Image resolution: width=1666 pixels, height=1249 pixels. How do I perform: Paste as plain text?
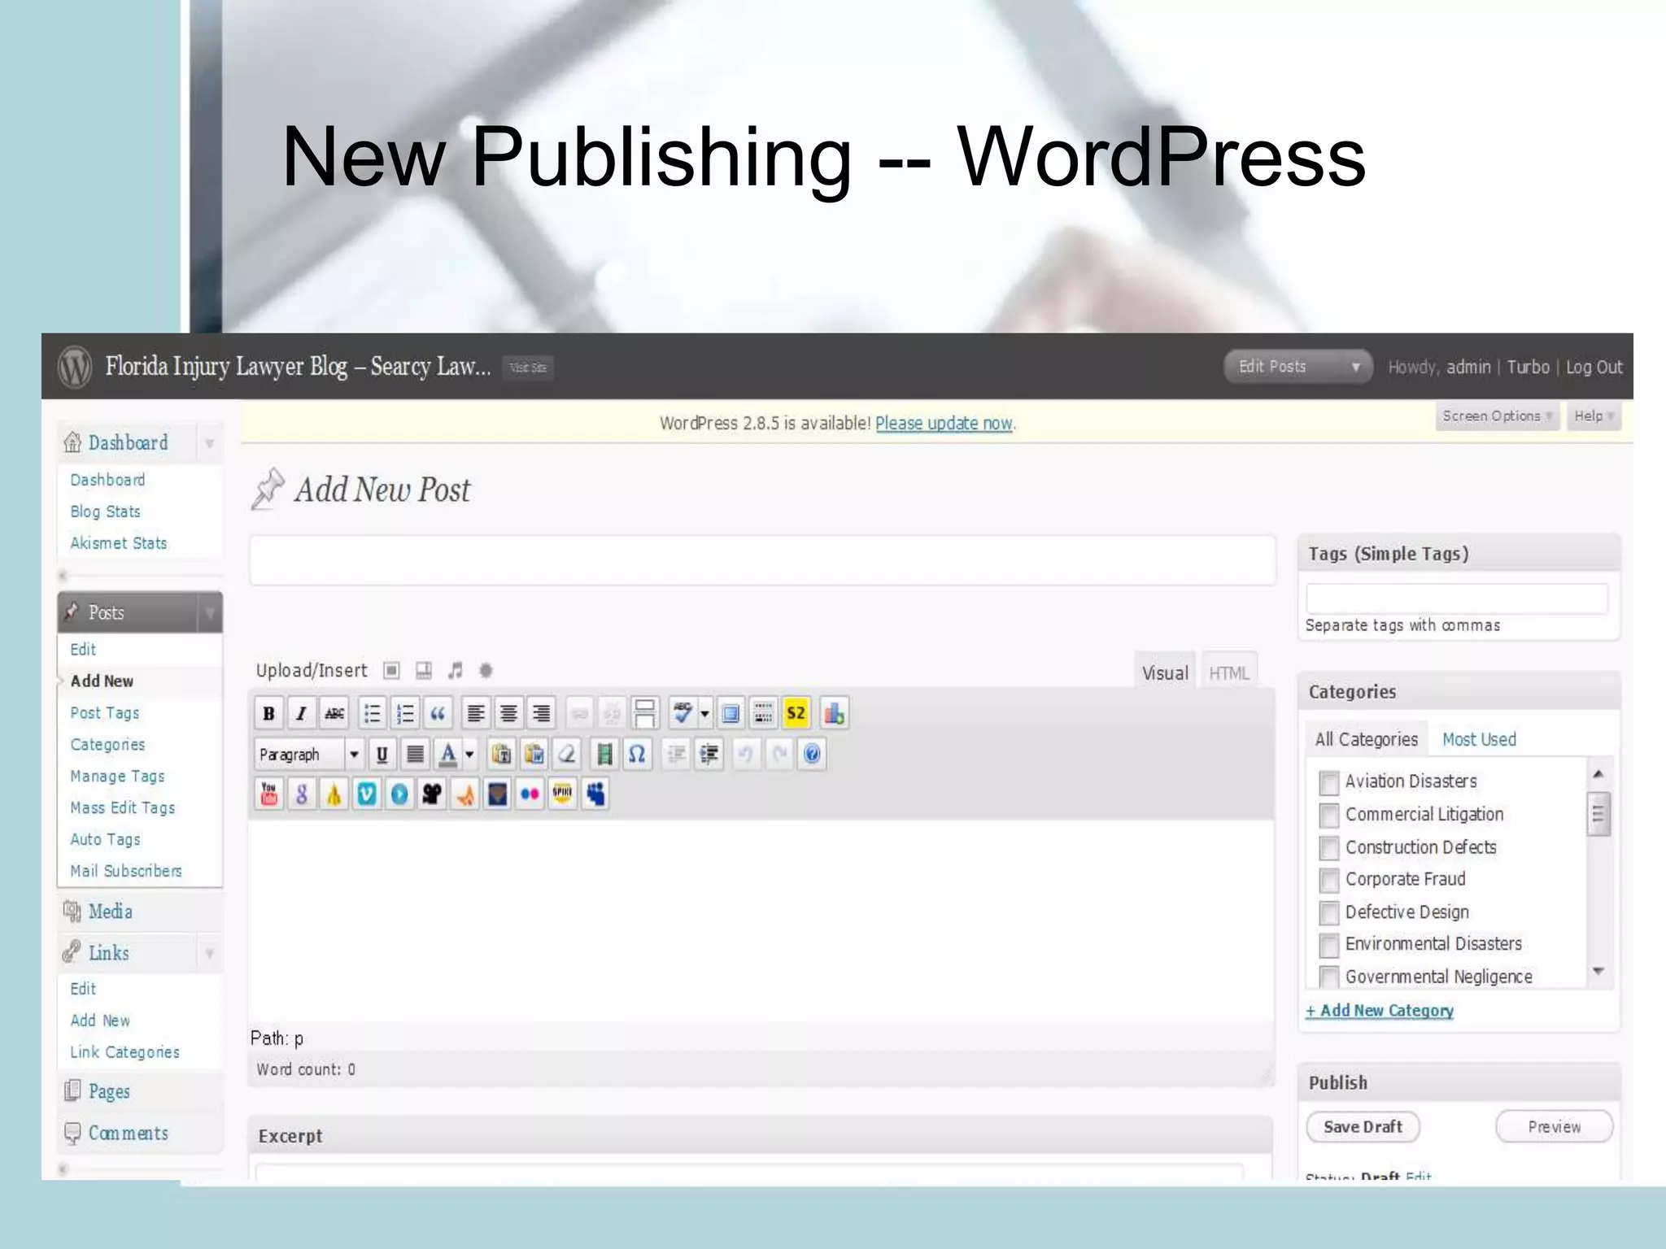[x=501, y=755]
